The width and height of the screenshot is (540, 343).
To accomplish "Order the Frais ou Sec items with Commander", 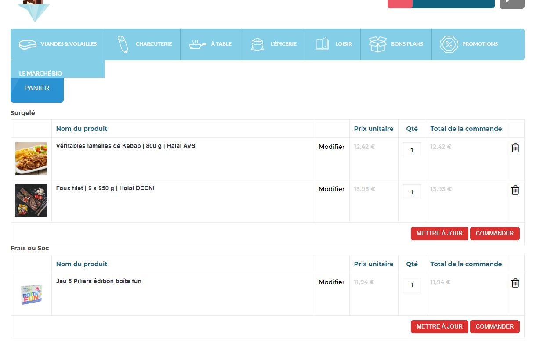I will [x=495, y=327].
